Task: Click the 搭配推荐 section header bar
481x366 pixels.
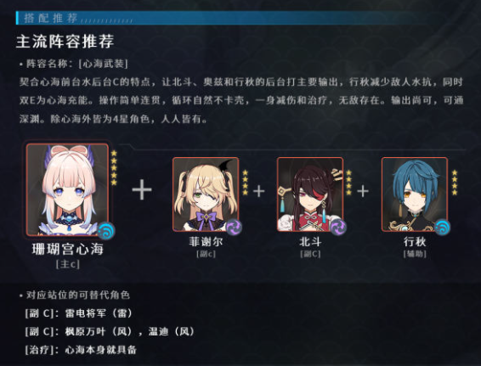Action: point(221,18)
